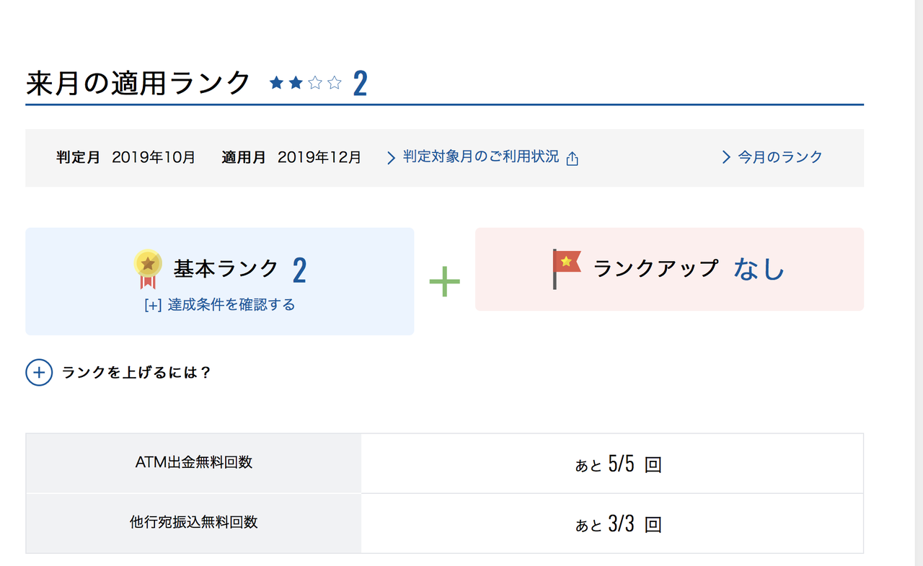923x566 pixels.
Task: Click the あと 3/3 回 remaining count
Action: [618, 524]
